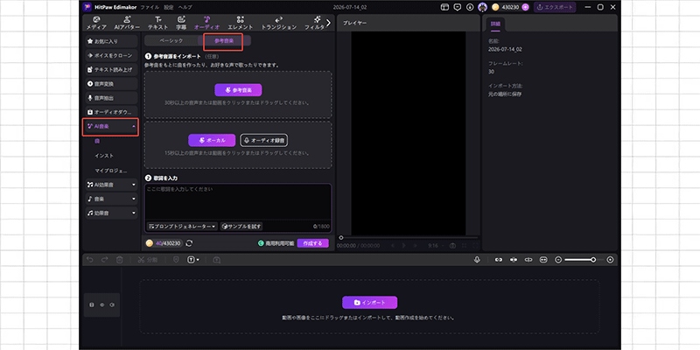Click the refresh credits icon
700x350 pixels.
click(x=189, y=243)
